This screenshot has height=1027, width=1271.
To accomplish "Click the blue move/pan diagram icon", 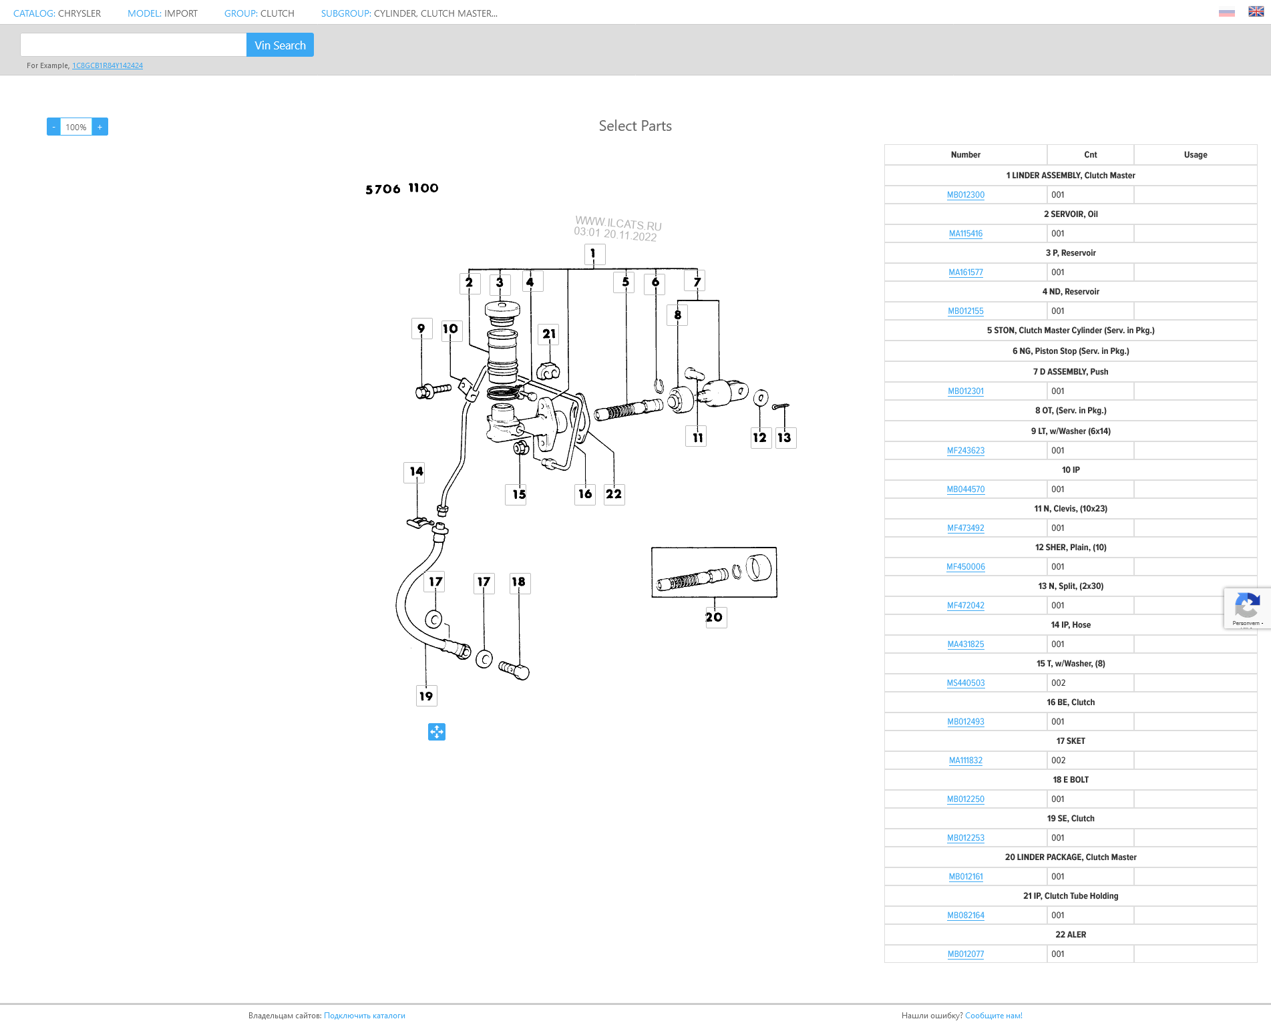I will (437, 732).
